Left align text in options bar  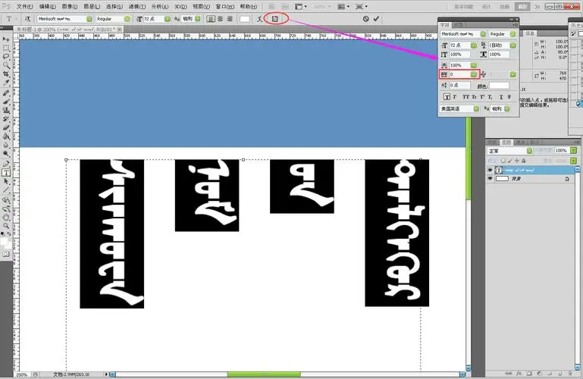coord(211,19)
